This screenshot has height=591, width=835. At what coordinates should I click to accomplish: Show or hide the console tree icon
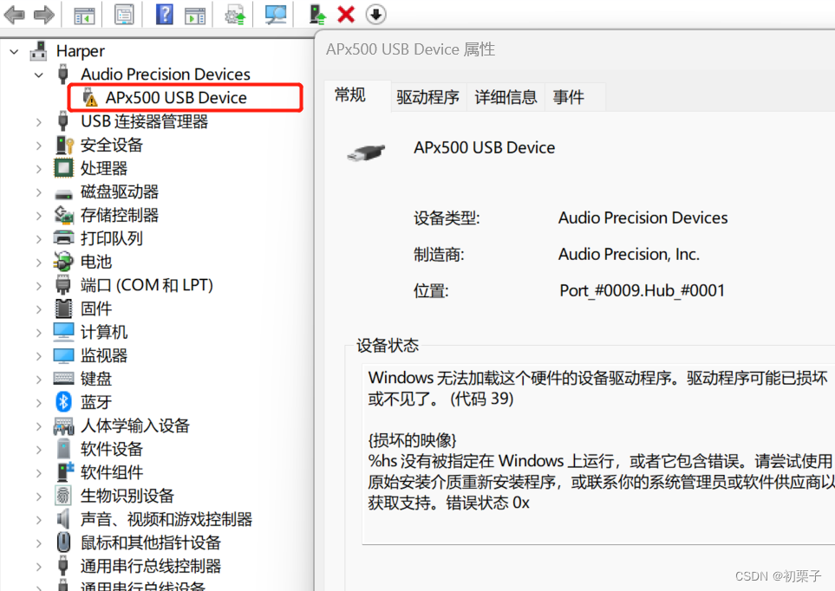click(x=84, y=15)
